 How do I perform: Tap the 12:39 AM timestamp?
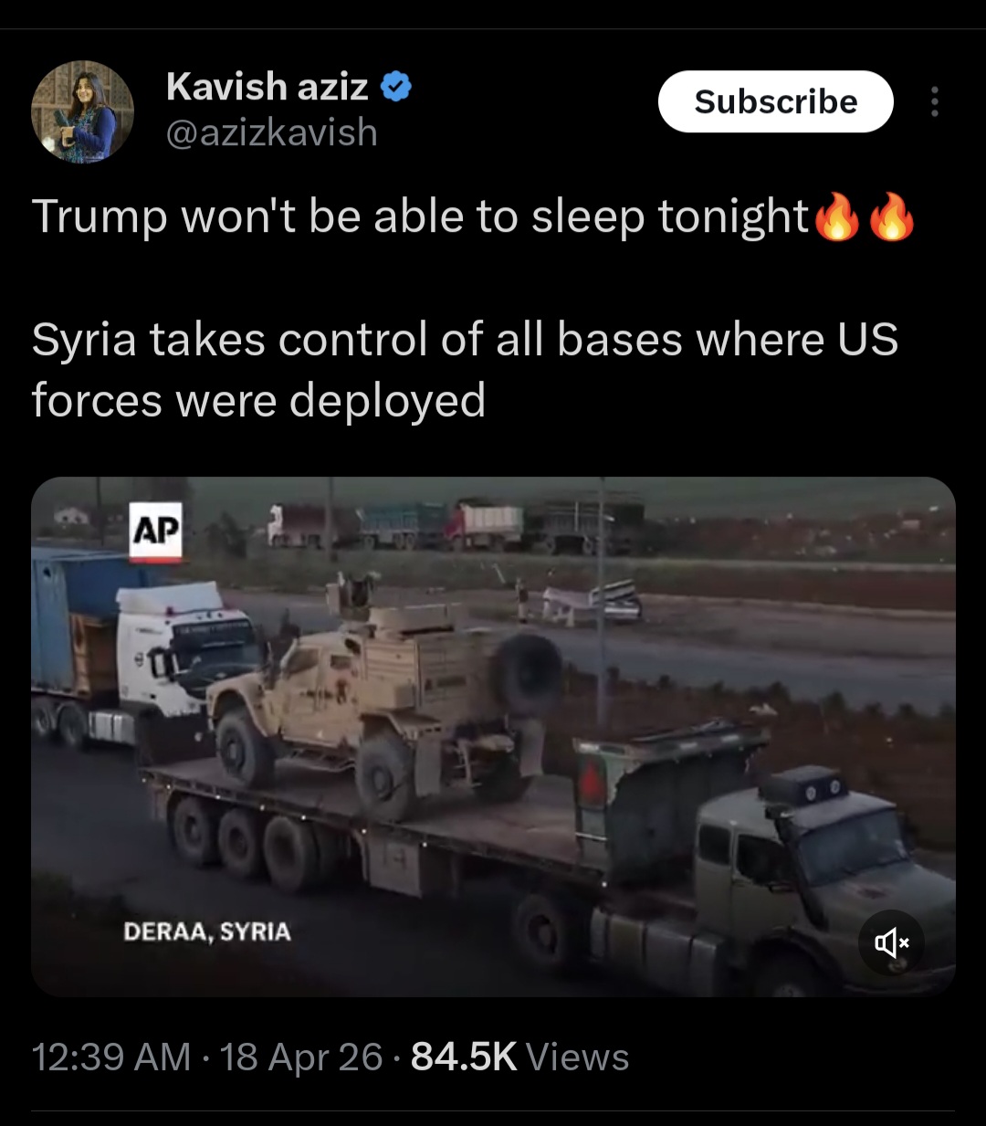111,1057
